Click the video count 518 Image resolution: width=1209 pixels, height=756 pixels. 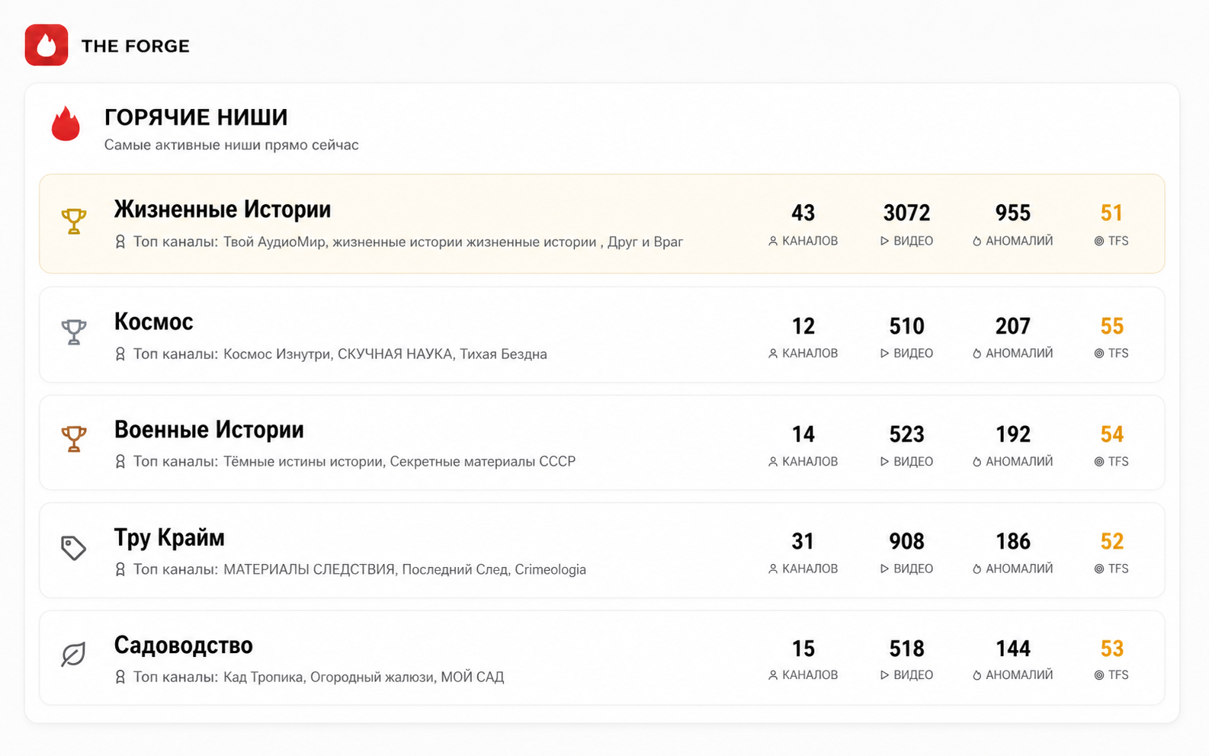coord(907,649)
